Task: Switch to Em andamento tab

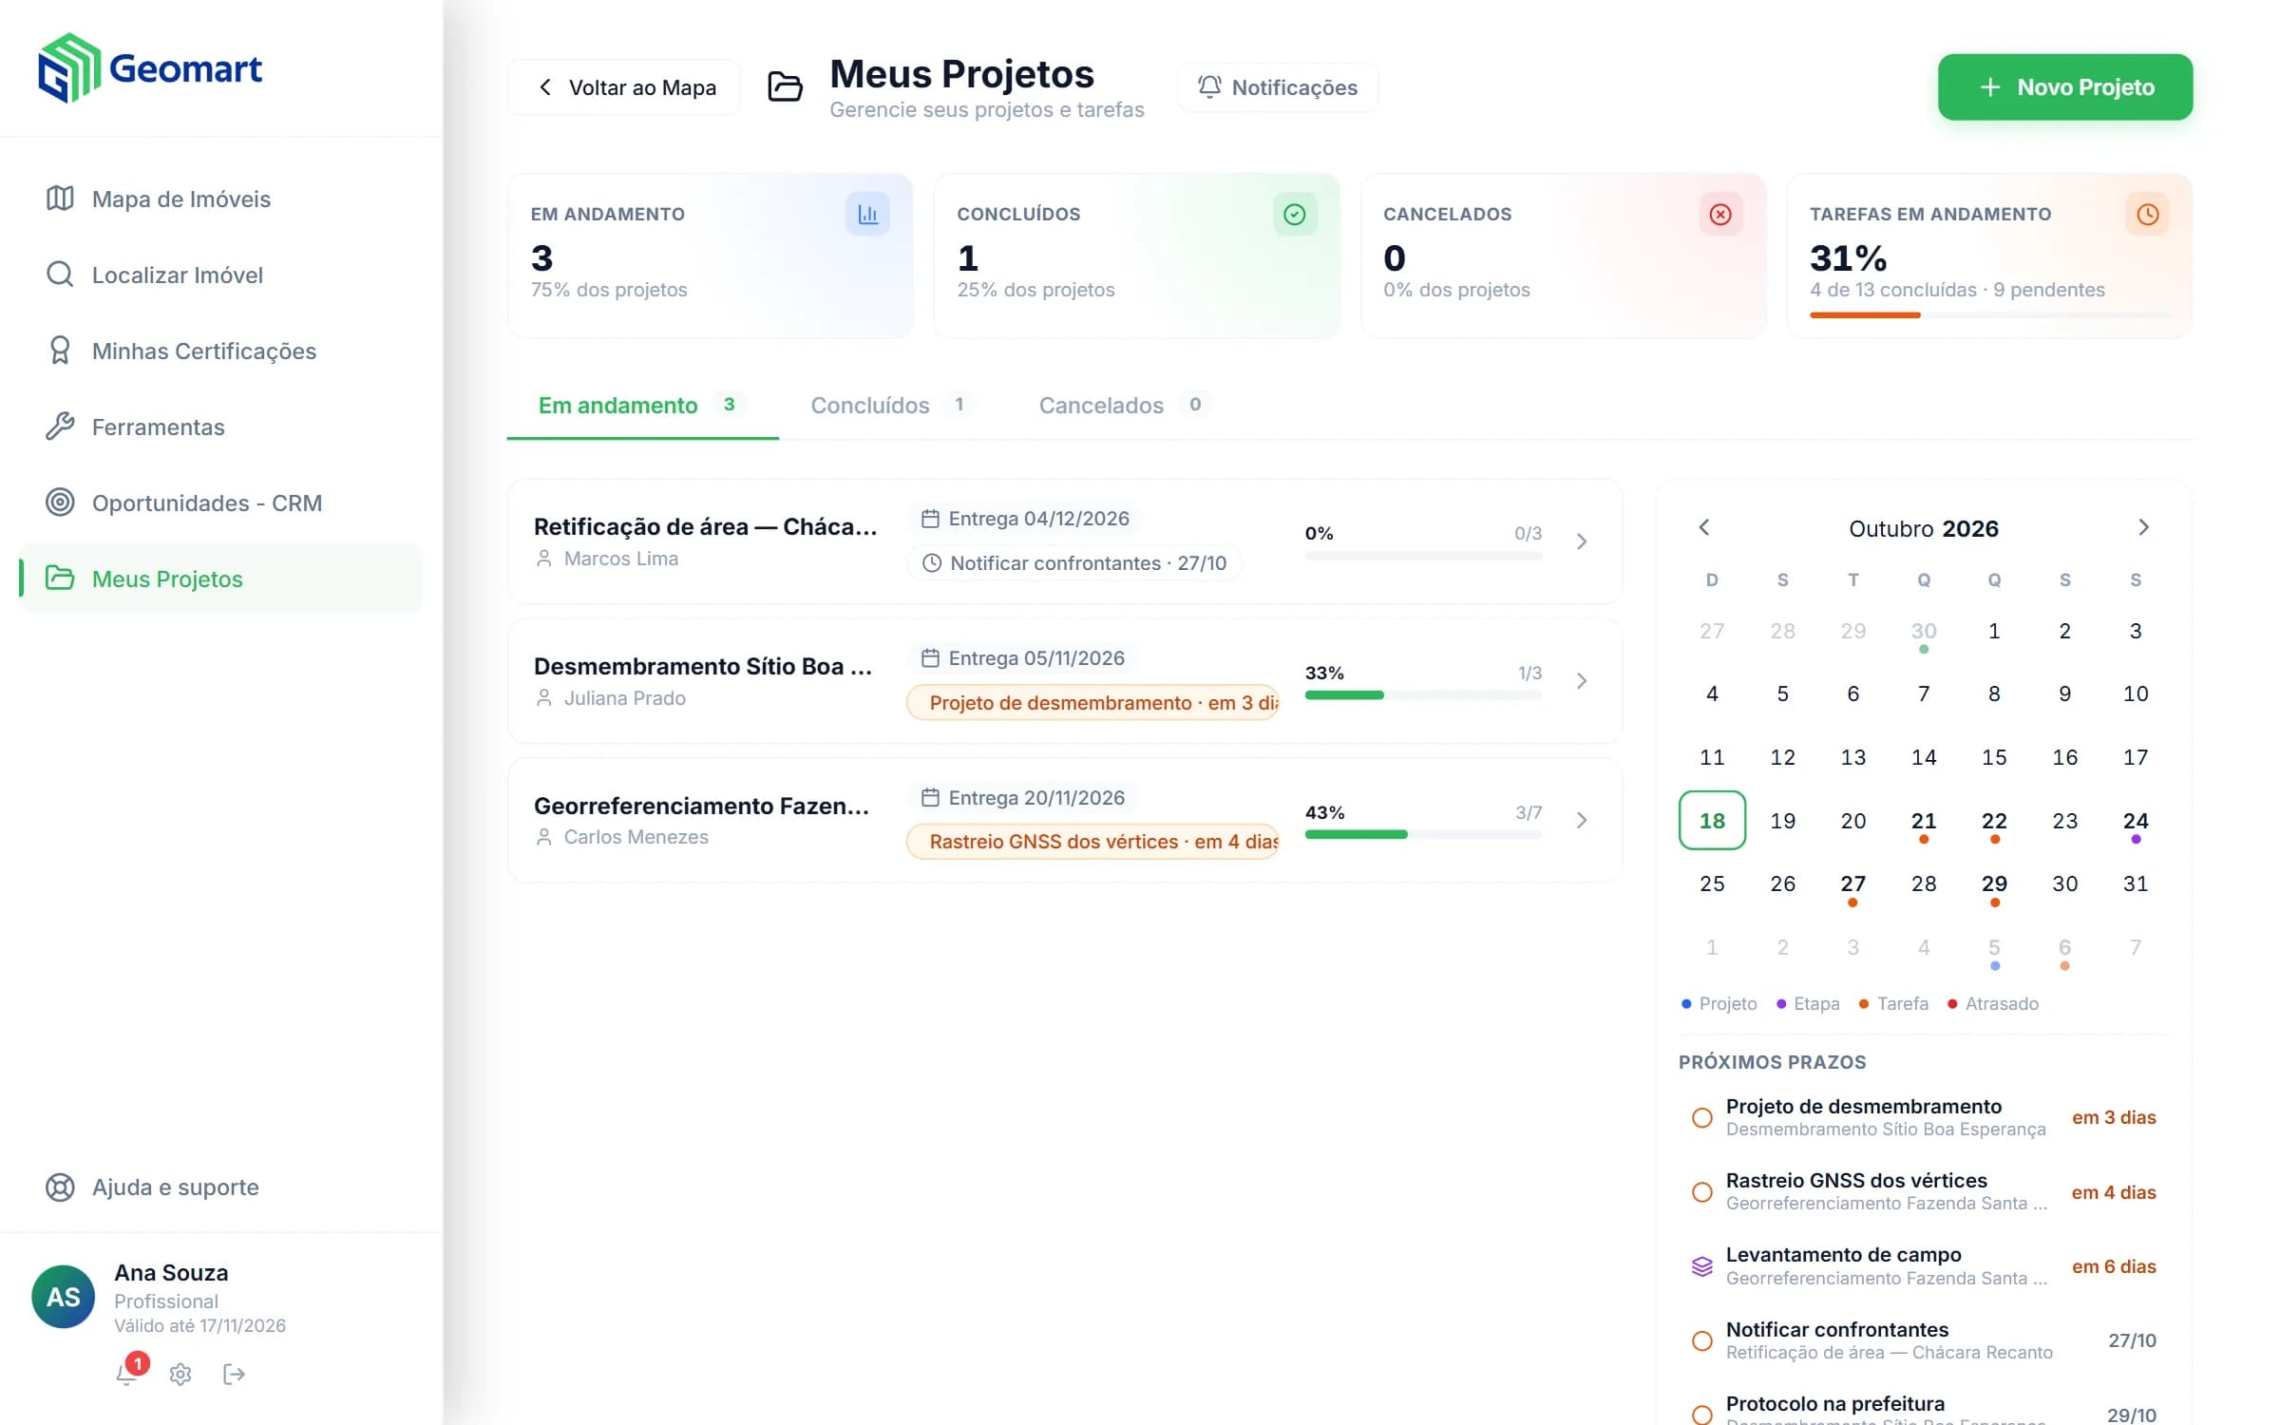Action: coord(642,406)
